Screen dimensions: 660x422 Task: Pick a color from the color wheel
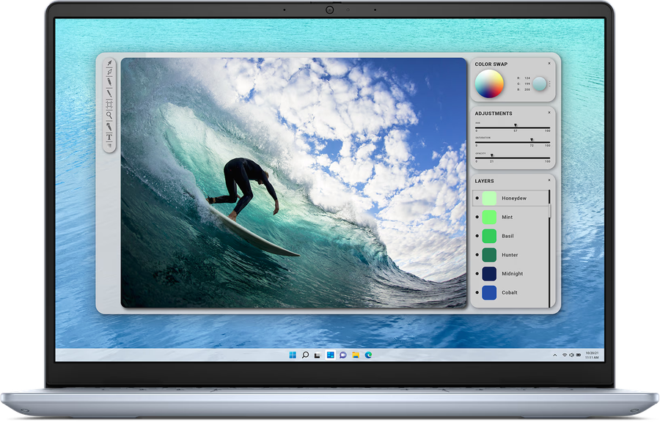(489, 84)
